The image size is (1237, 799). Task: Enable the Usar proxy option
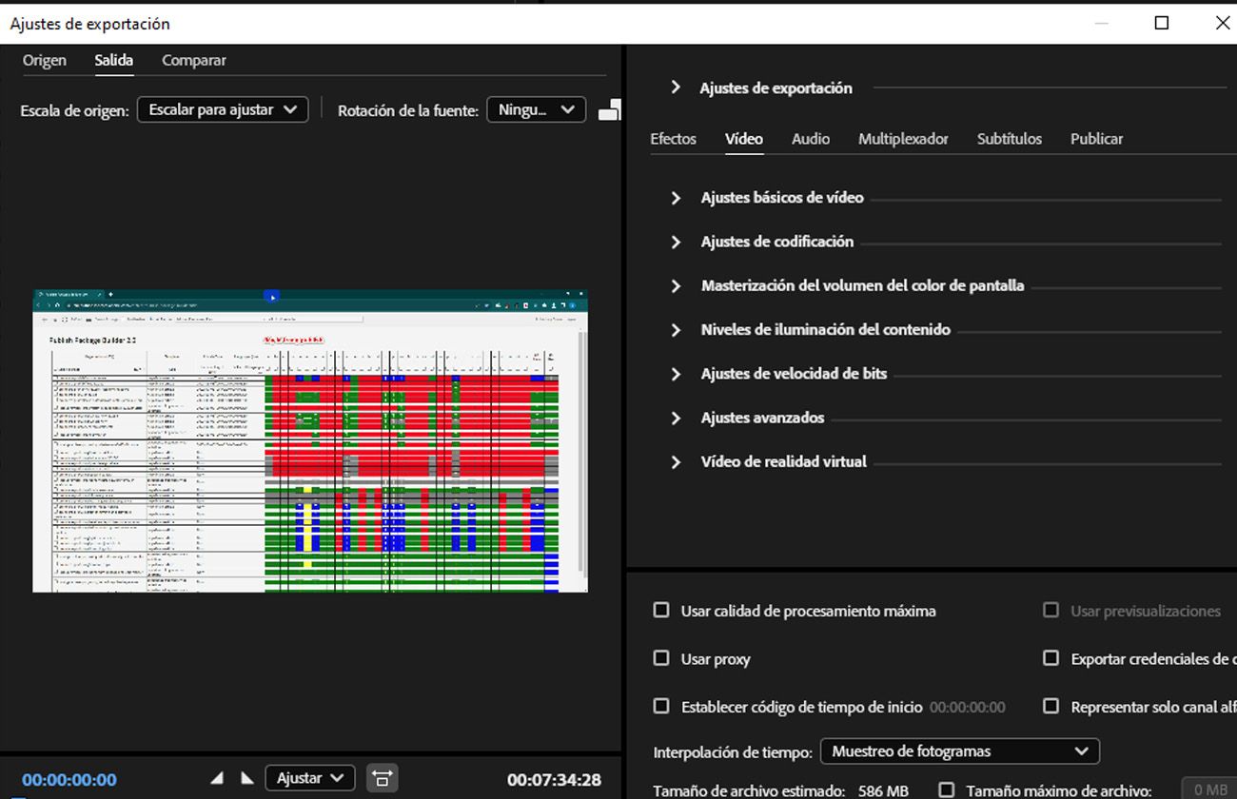coord(661,658)
